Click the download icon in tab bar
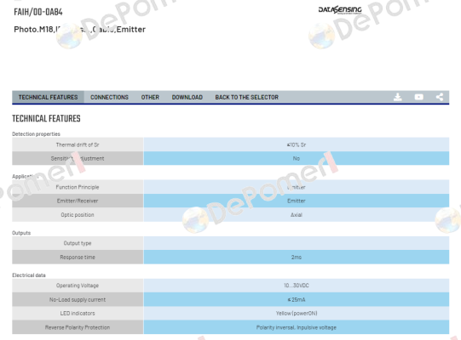The image size is (461, 340). tap(397, 97)
